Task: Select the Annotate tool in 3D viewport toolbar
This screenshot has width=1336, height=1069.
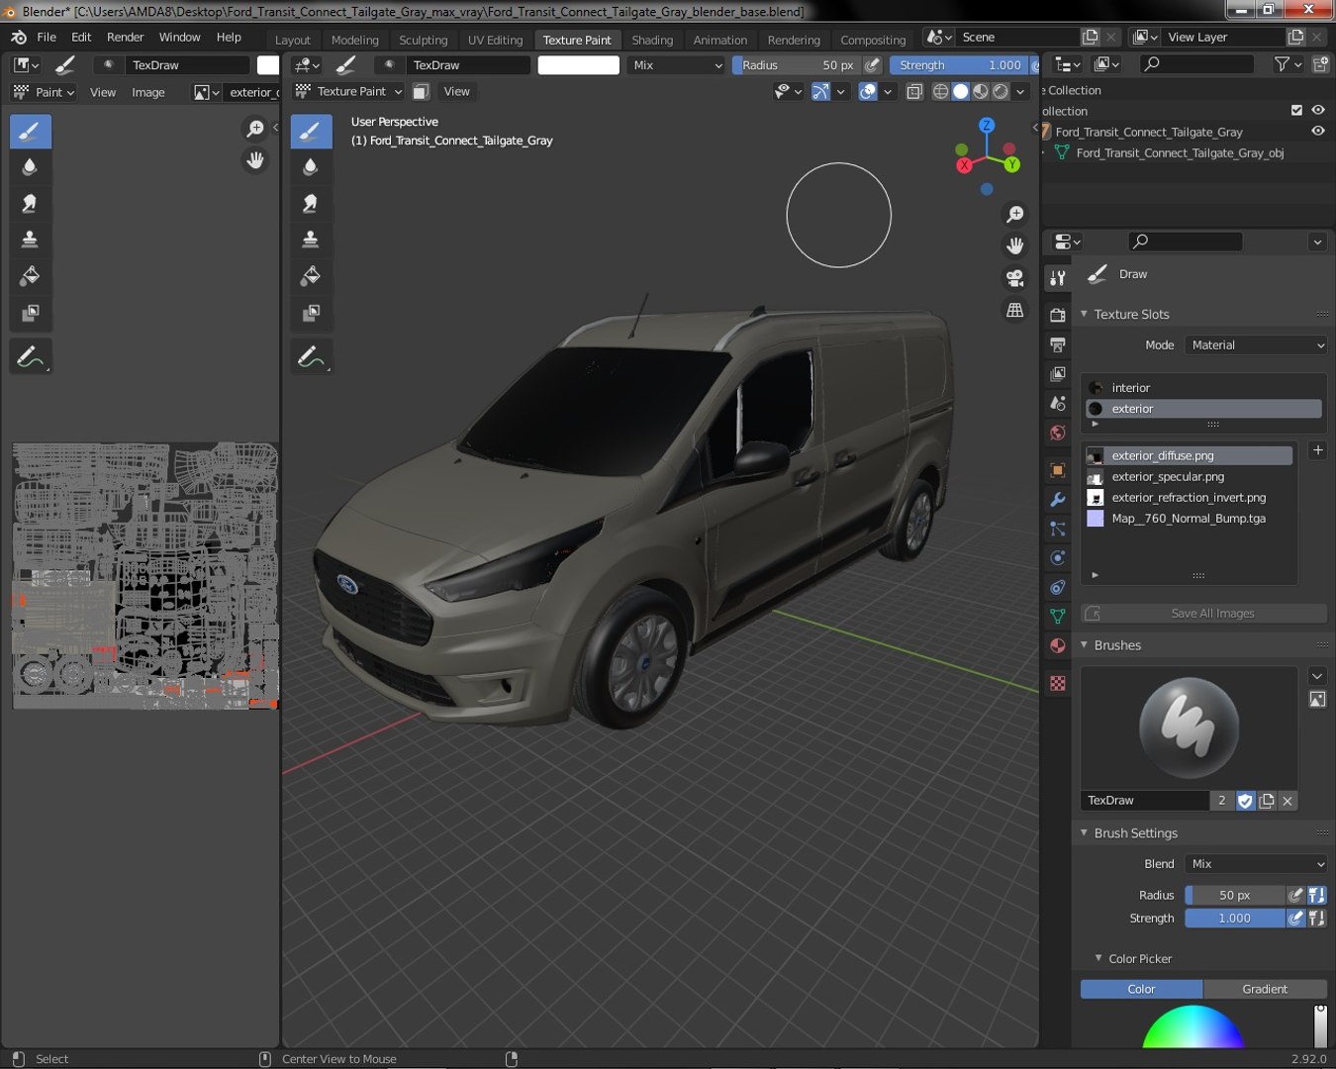Action: [x=311, y=356]
